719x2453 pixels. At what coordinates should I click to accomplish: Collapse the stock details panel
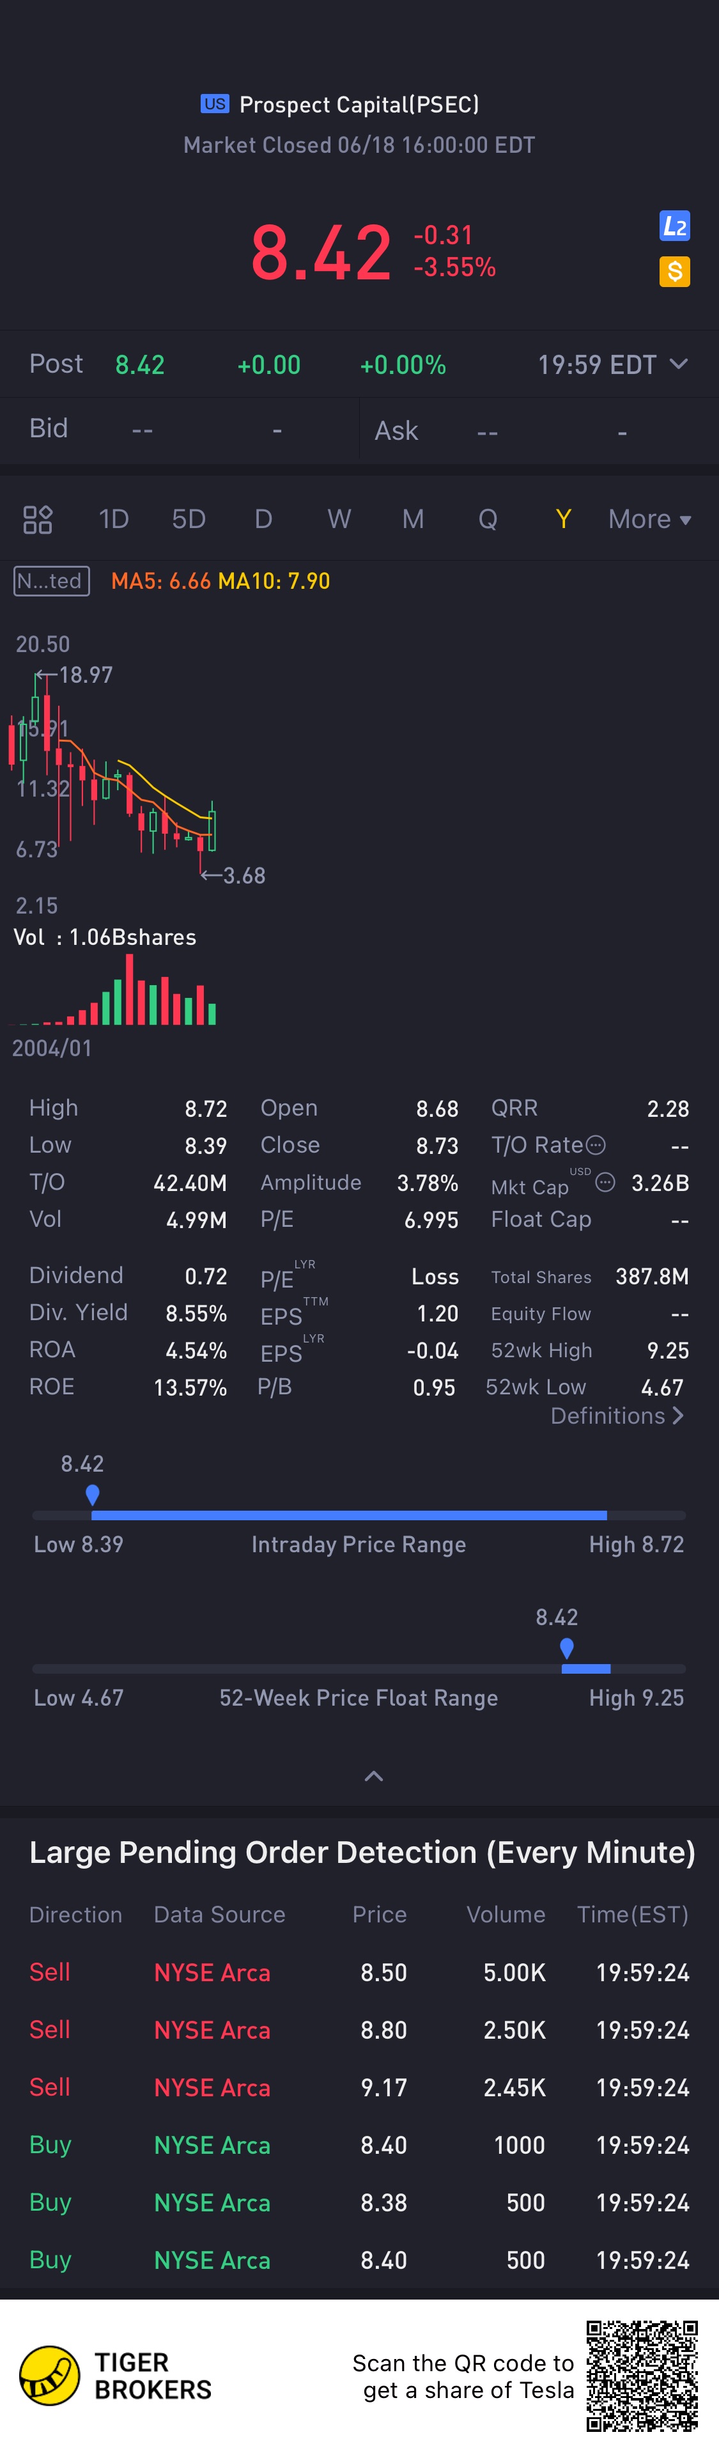coord(373,1776)
